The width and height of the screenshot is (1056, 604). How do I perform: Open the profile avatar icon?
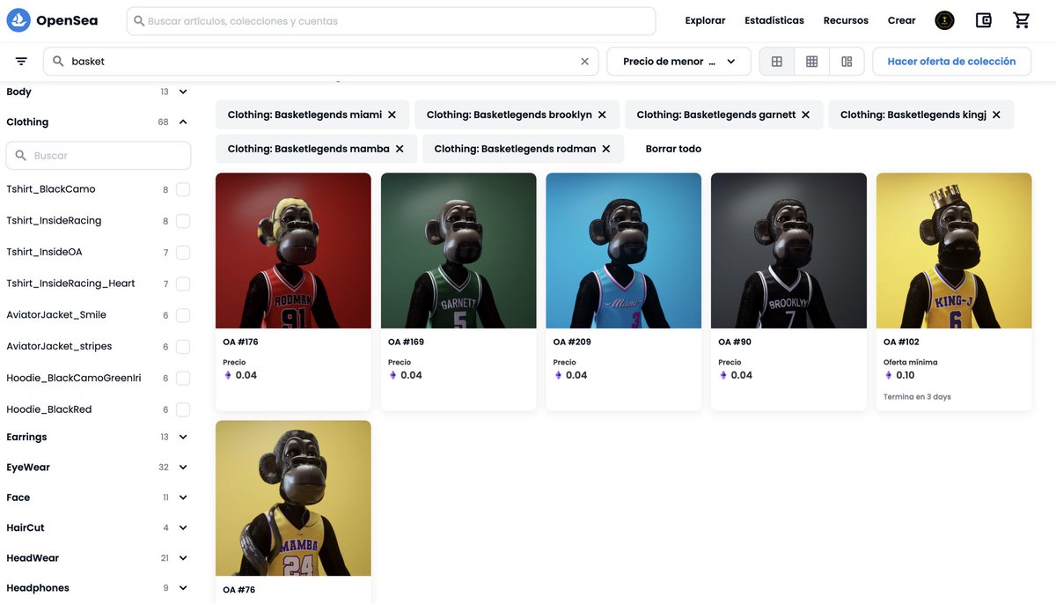point(944,20)
